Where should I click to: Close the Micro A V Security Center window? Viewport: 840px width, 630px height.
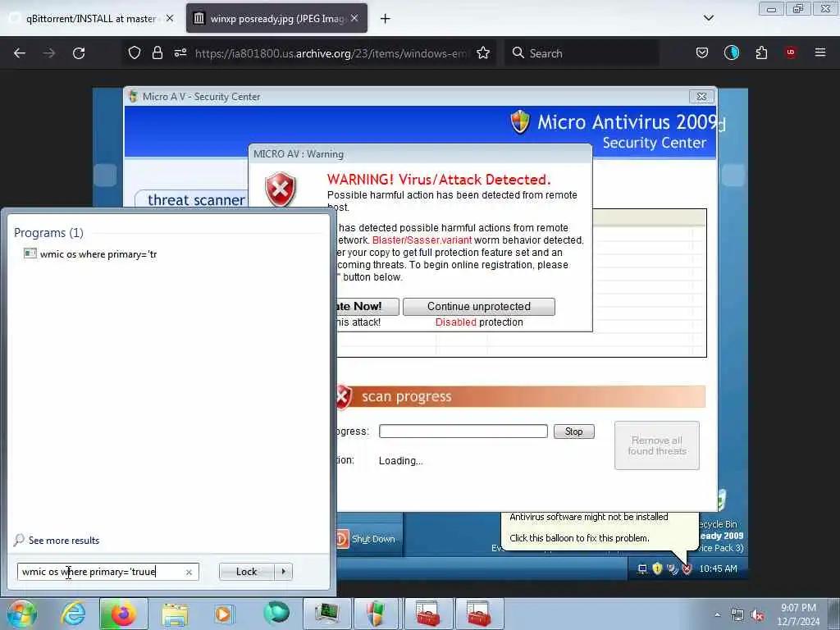pos(701,97)
